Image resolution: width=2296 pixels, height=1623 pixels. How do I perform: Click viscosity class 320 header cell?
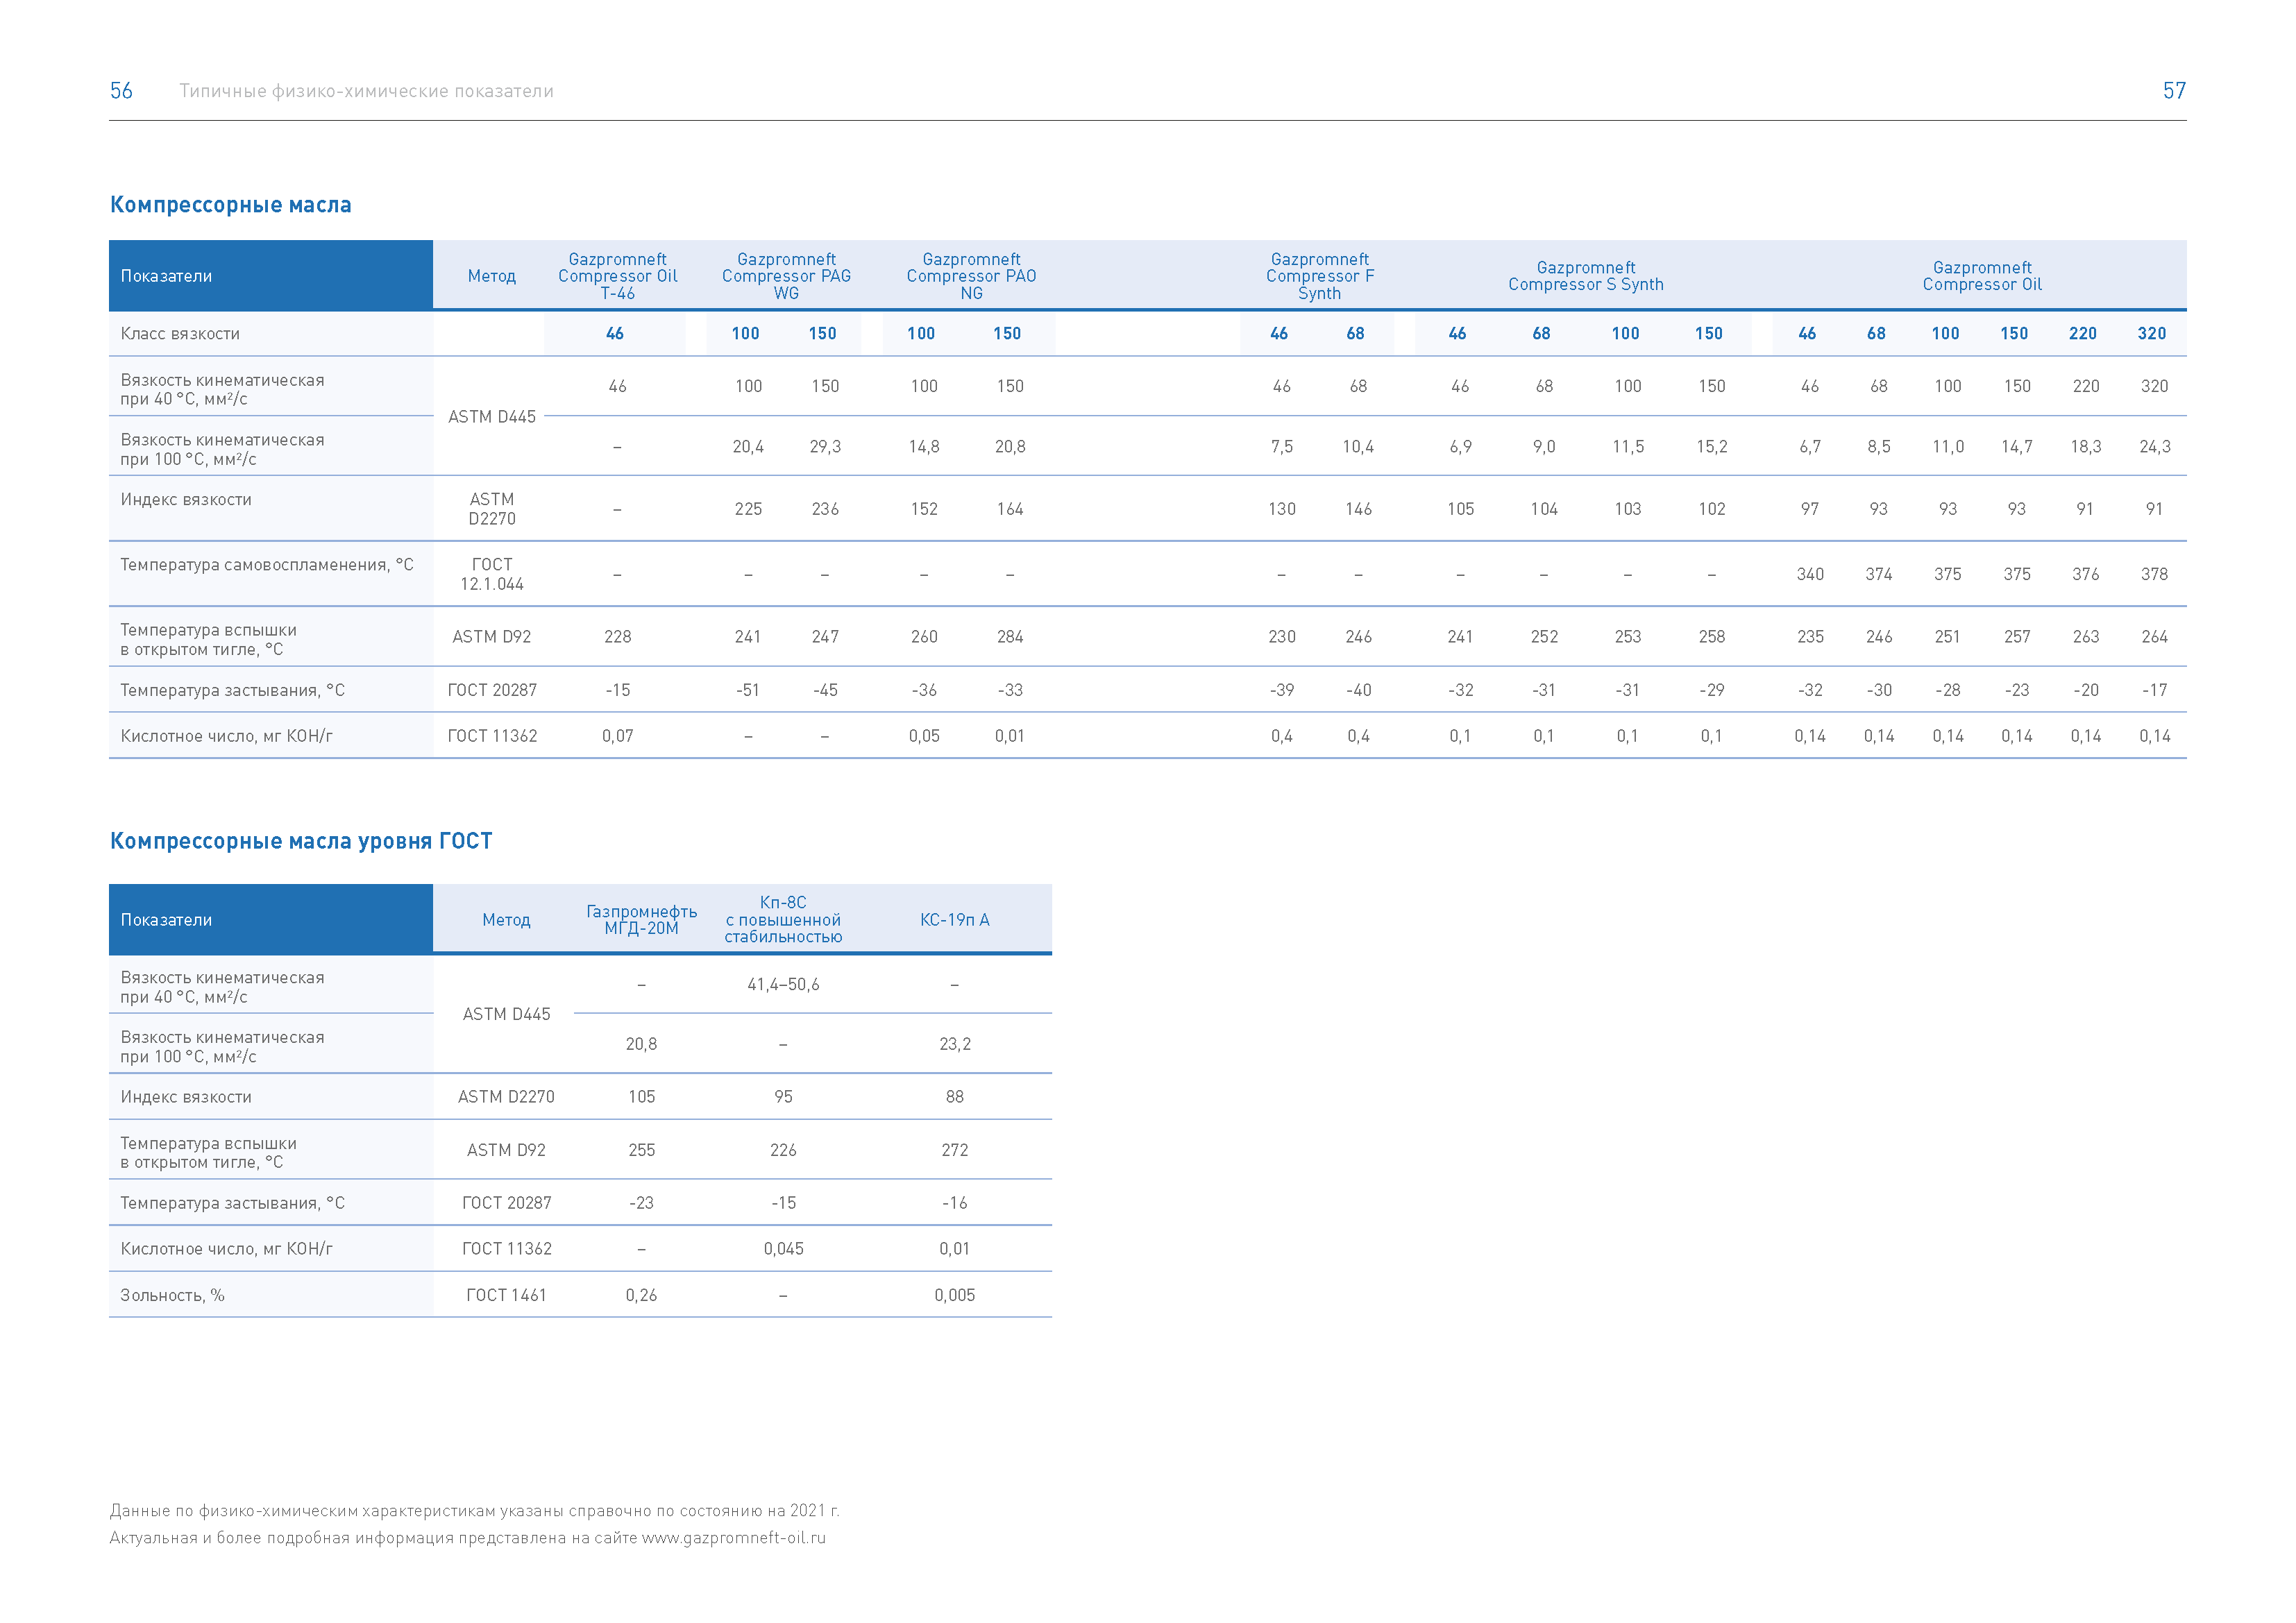coord(2152,334)
